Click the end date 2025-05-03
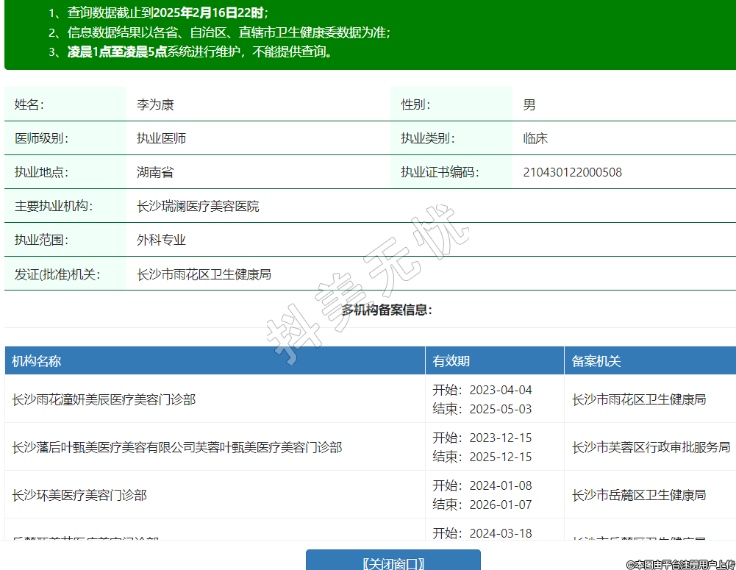736x570 pixels. pos(502,409)
